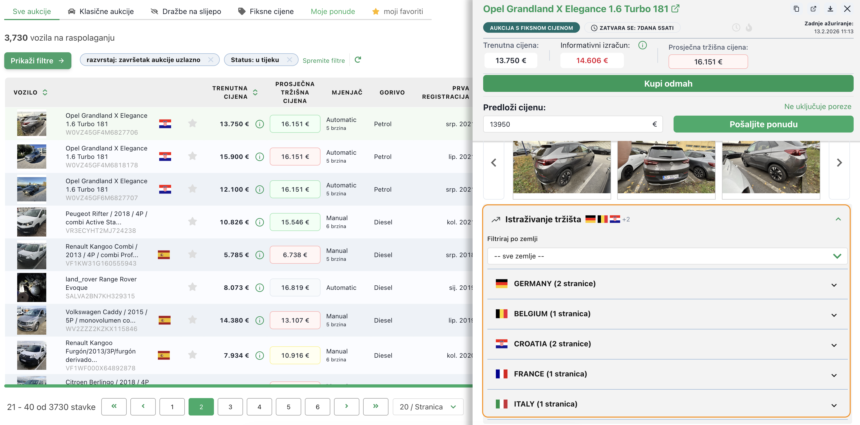Toggle the favorite star for Peugeot Rifter

[x=192, y=222]
